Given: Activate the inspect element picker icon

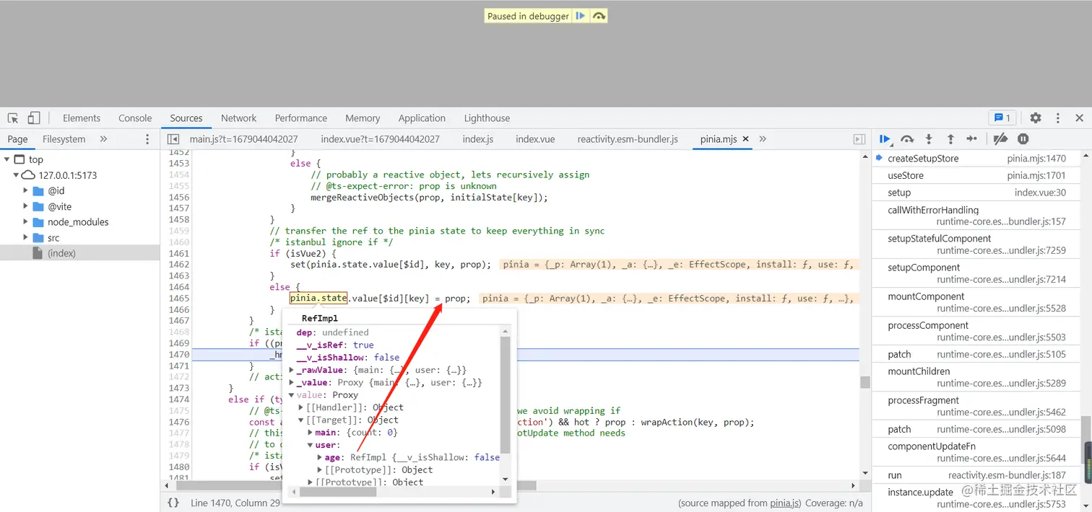Looking at the screenshot, I should coord(12,118).
